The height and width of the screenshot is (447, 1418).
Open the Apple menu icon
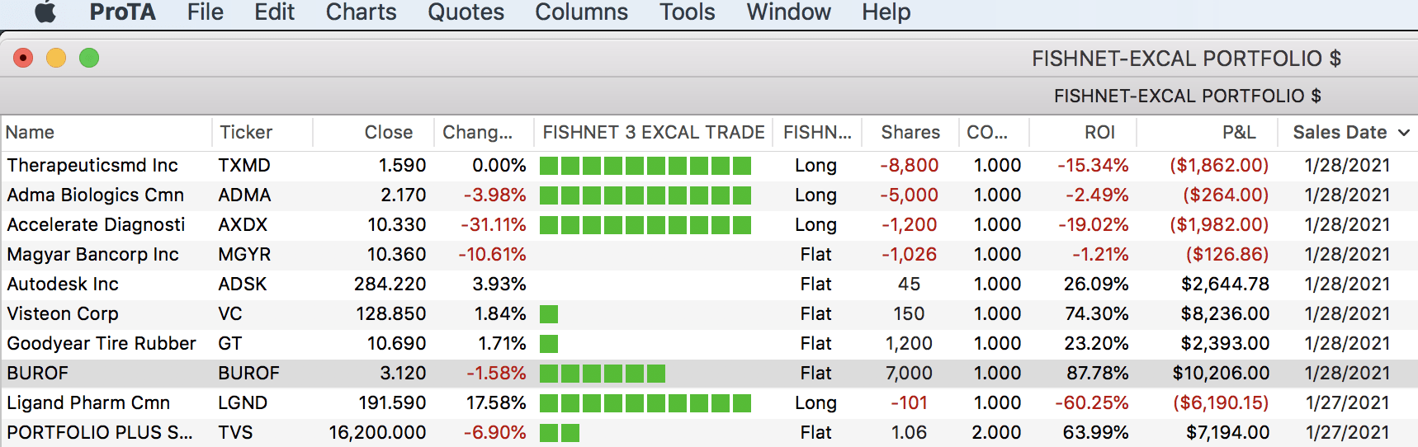click(x=45, y=12)
